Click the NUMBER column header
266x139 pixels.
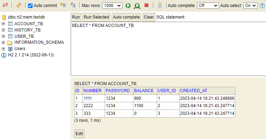tap(92, 91)
